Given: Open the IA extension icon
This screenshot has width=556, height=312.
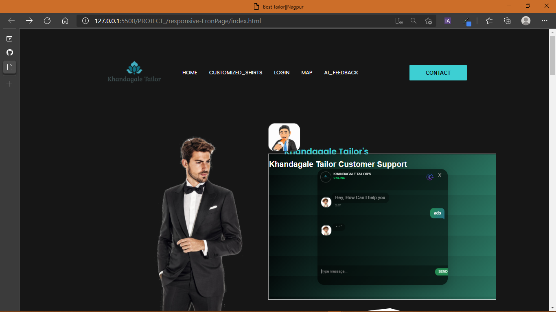Looking at the screenshot, I should (448, 21).
